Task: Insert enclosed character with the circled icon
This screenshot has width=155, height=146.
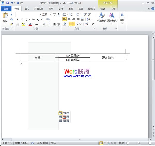Action: pyautogui.click(x=59, y=24)
